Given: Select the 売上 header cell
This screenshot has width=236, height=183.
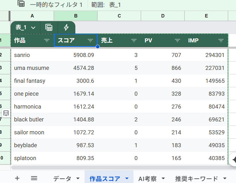Looking at the screenshot, I should click(119, 40).
